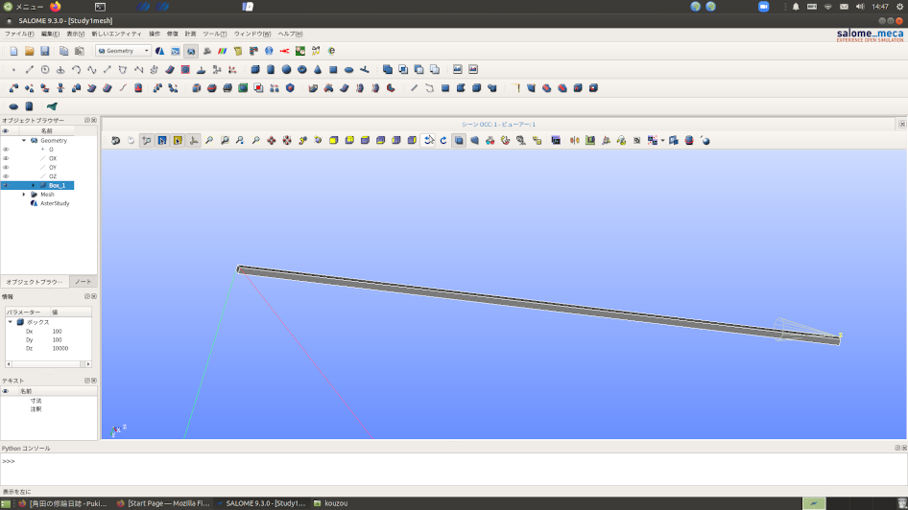
Task: Select the 寸法 row in text panel
Action: (36, 401)
